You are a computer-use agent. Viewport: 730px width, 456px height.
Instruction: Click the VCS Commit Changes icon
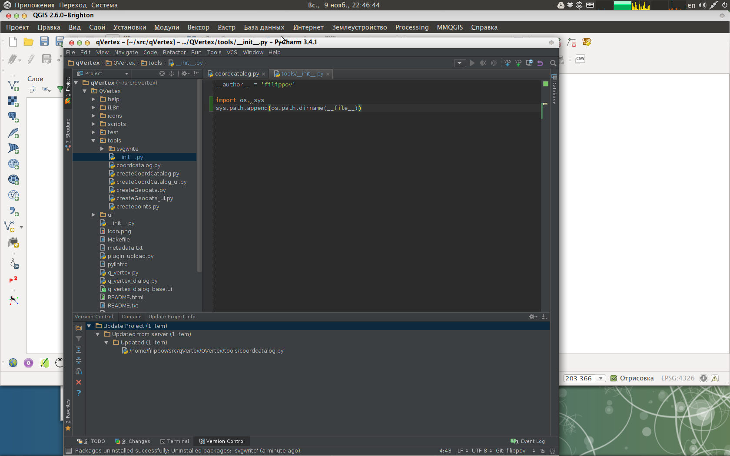pyautogui.click(x=518, y=63)
